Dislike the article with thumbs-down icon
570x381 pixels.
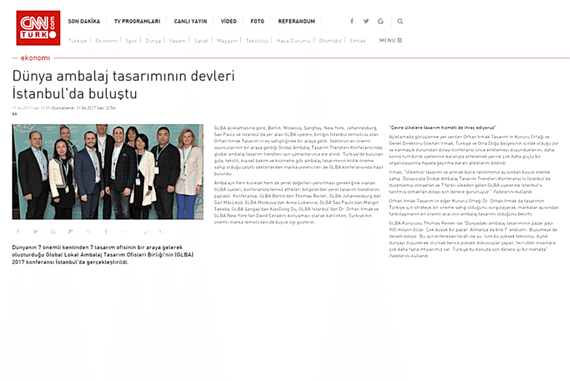(163, 232)
